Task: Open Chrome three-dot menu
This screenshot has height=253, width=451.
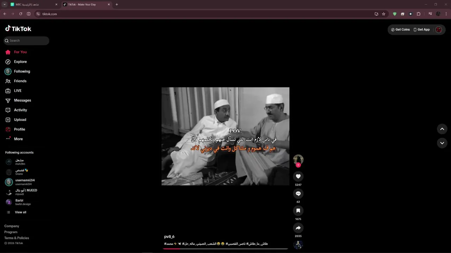Action: point(446,14)
